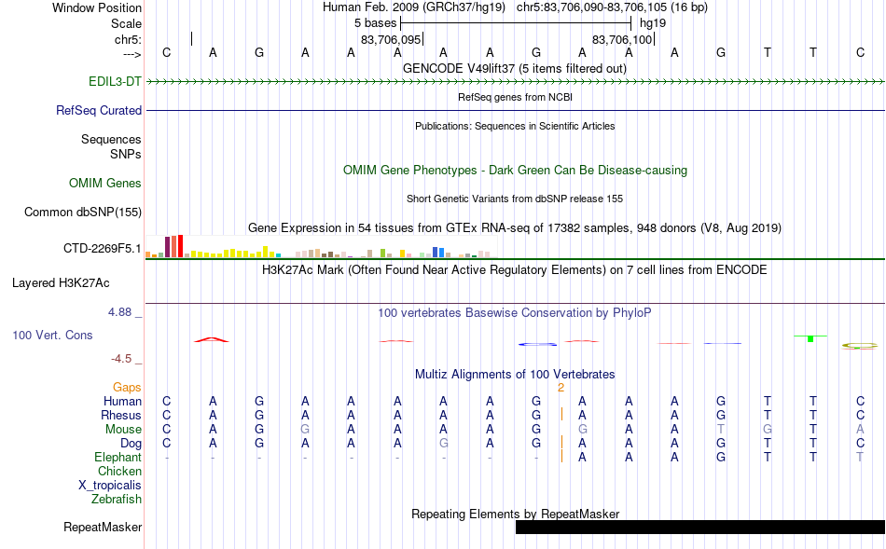
Task: Select the 100 Vert. Cons label
Action: coord(52,335)
